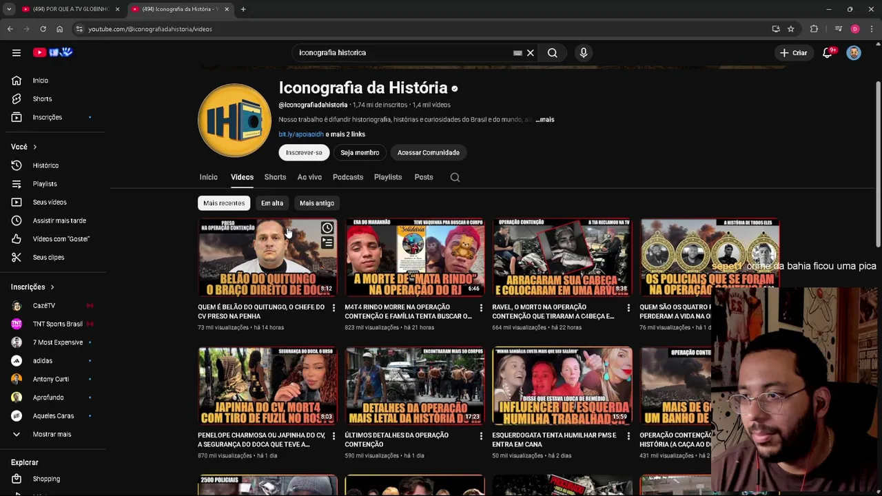
Task: Select Mais recentes filter chip
Action: (x=224, y=203)
